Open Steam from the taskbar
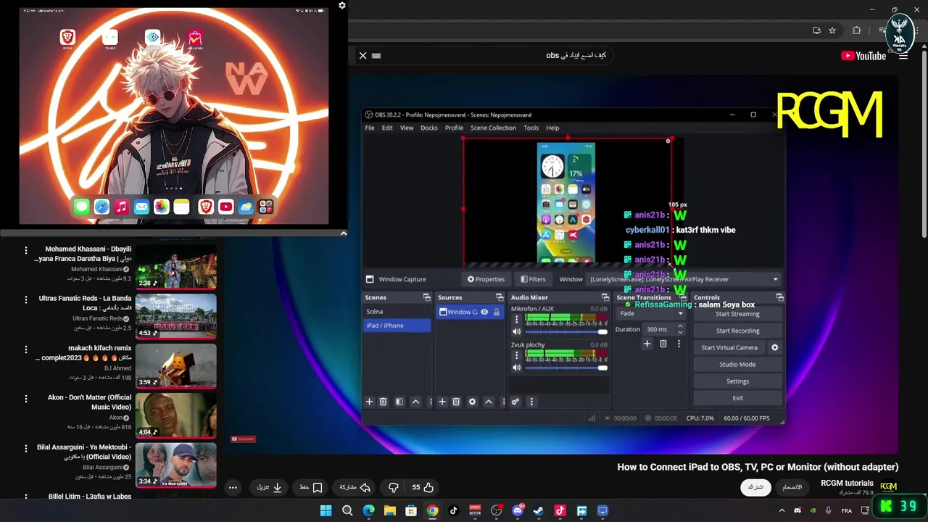The width and height of the screenshot is (928, 522). click(539, 510)
